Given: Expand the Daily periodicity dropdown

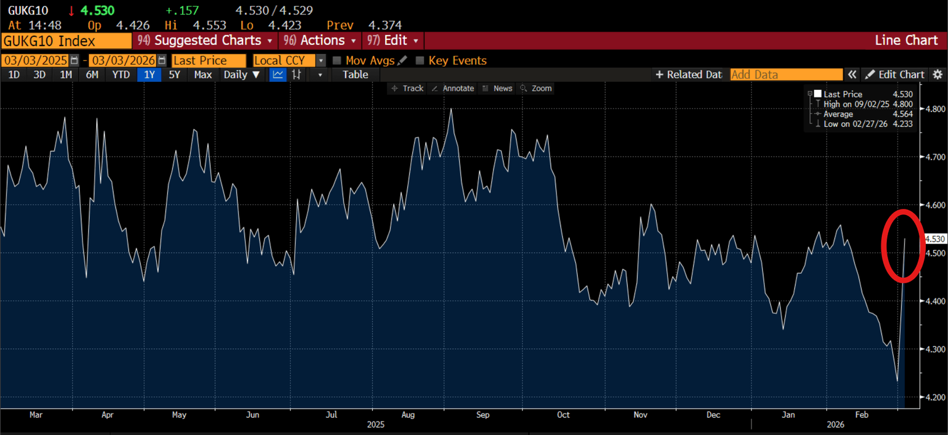Looking at the screenshot, I should point(242,75).
